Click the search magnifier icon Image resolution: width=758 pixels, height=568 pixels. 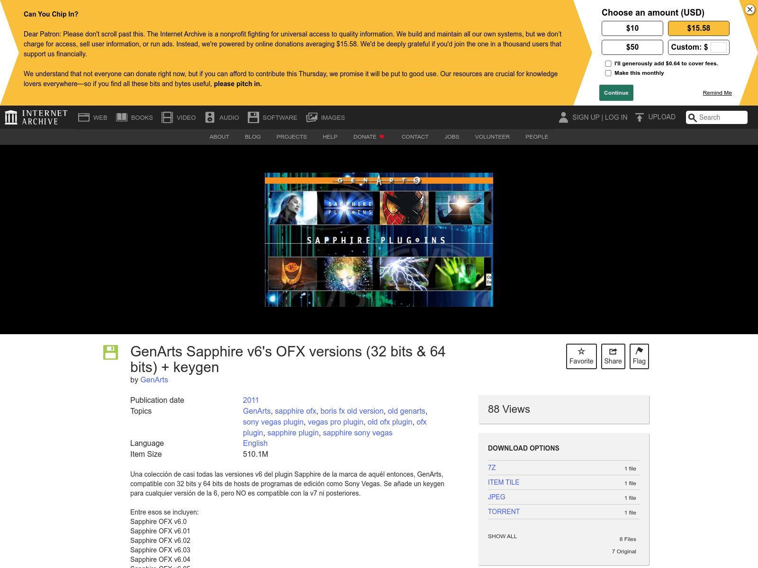(692, 117)
